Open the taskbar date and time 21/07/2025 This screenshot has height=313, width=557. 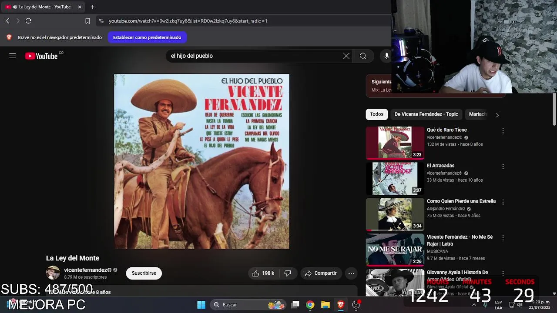click(x=540, y=305)
